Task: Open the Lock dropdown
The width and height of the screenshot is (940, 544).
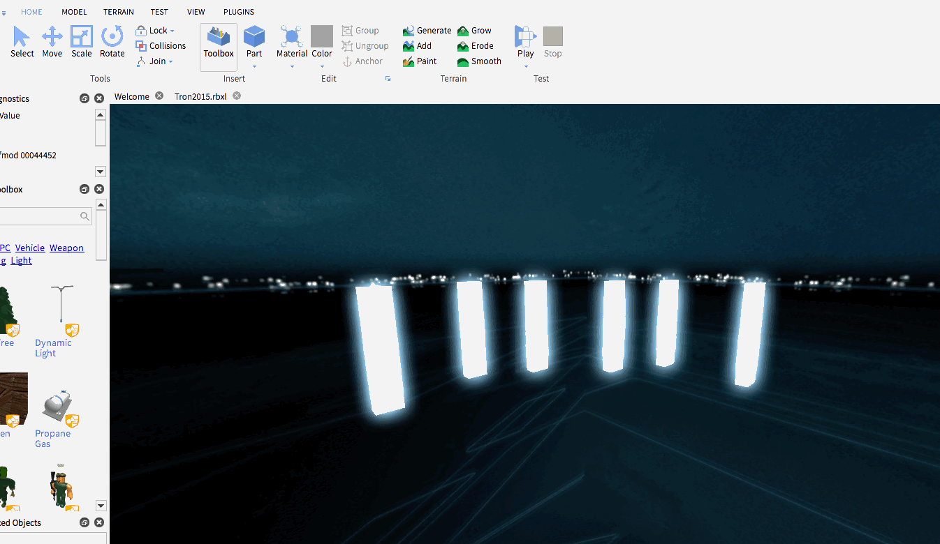Action: pos(155,31)
